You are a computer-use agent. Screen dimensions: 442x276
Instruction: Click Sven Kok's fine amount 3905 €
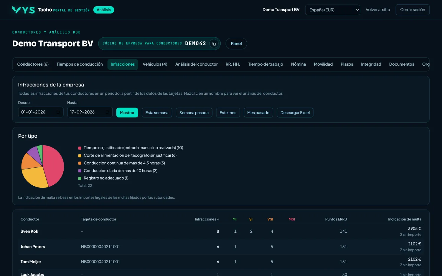coord(415,229)
